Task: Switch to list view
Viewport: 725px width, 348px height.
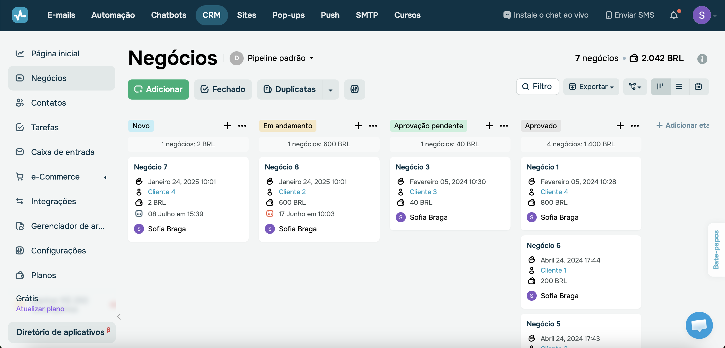Action: pos(679,86)
